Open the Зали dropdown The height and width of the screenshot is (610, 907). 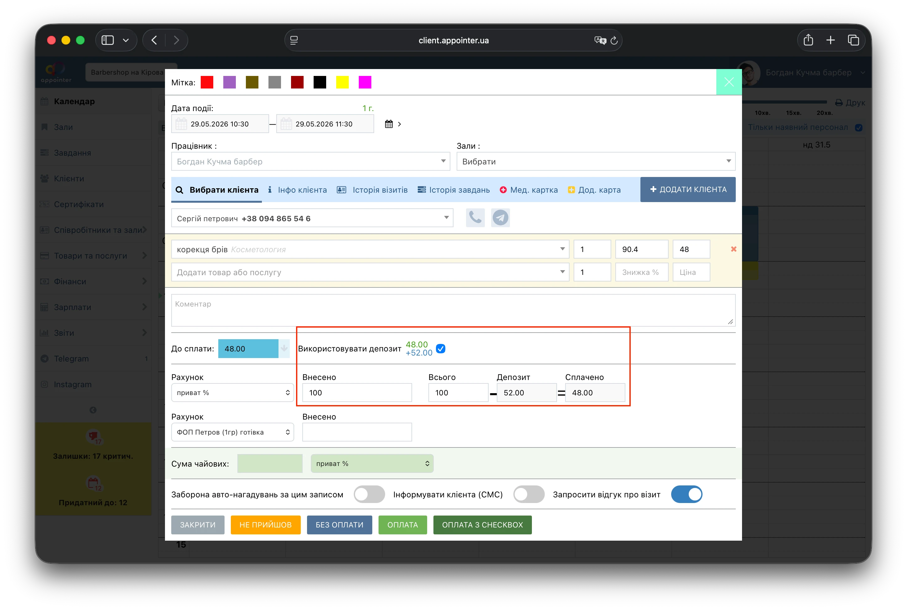[x=596, y=162]
